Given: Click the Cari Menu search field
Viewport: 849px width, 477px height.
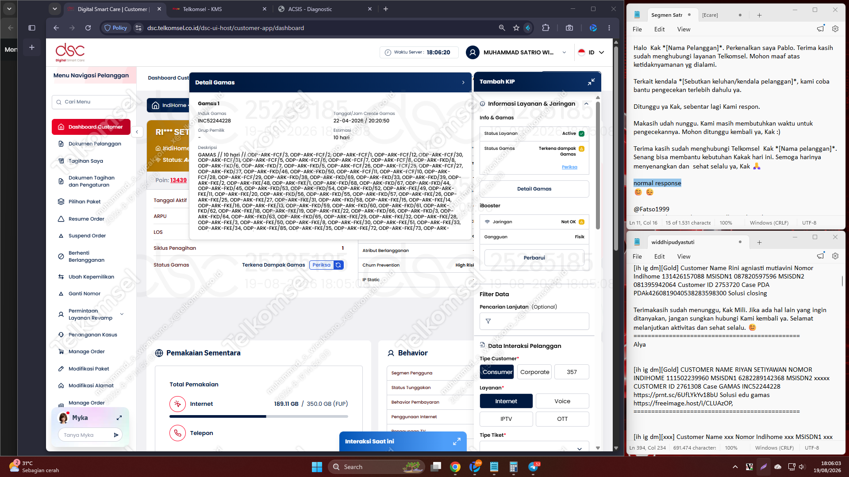Looking at the screenshot, I should (91, 102).
